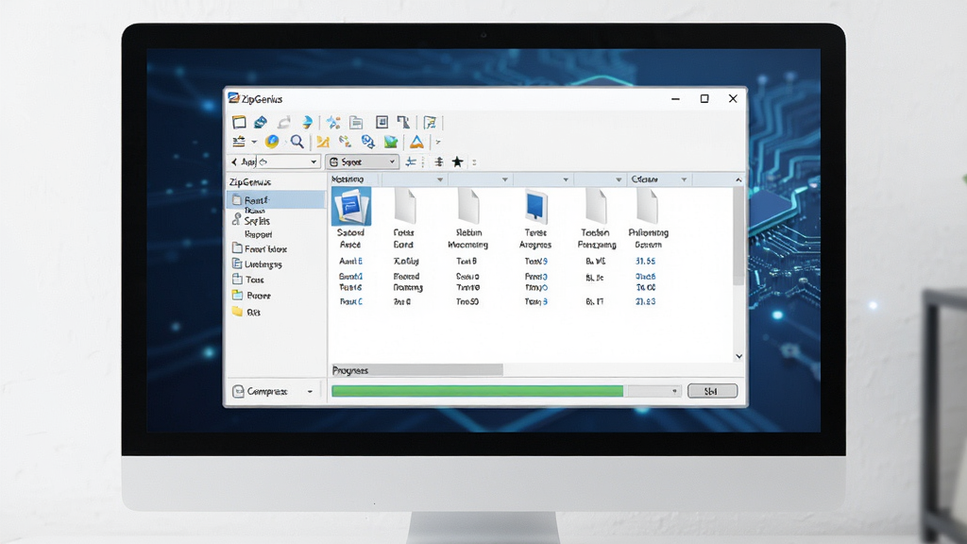
Task: Select the highlighted first item in sidebar
Action: [277, 200]
